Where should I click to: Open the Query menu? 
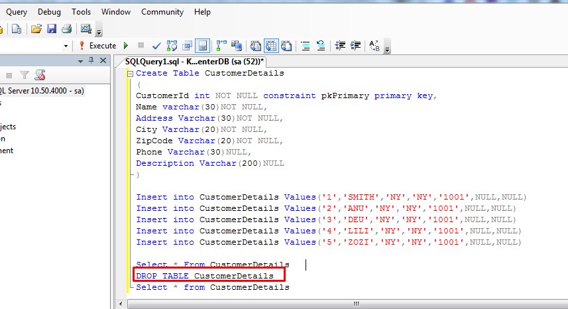click(x=17, y=12)
